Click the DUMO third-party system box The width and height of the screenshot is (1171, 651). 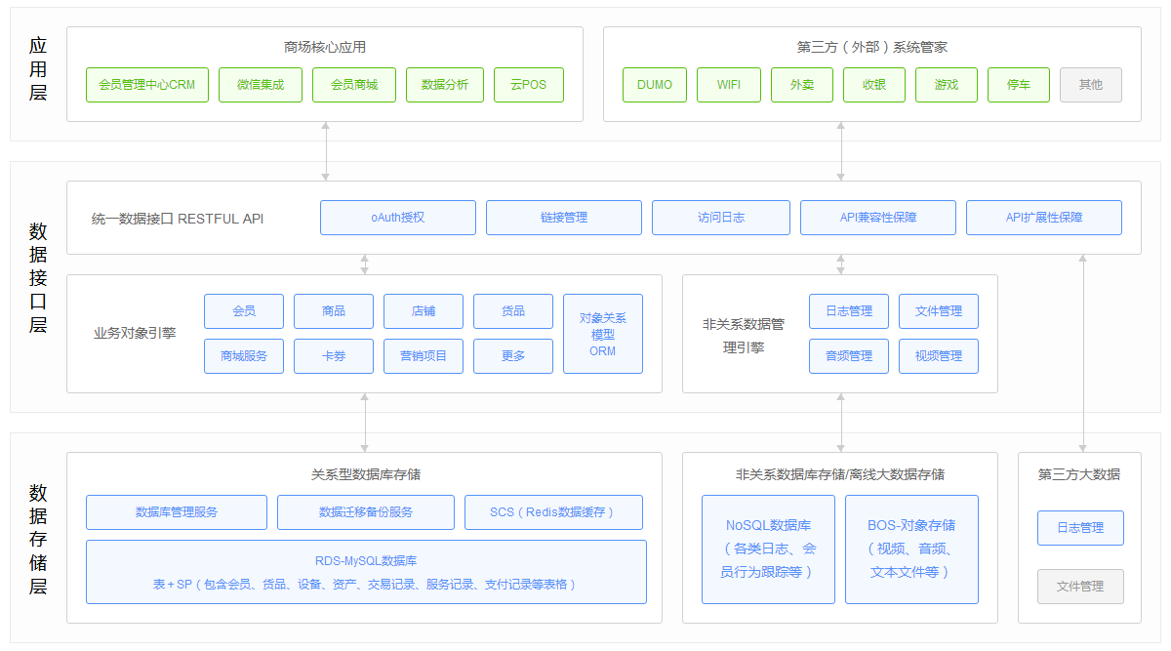pyautogui.click(x=654, y=85)
